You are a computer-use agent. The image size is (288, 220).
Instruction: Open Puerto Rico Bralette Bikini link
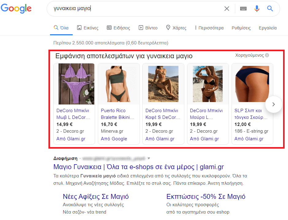click(117, 114)
